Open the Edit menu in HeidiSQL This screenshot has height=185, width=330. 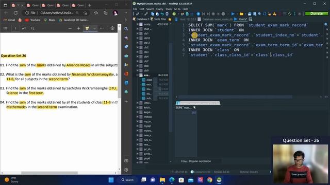142,9
